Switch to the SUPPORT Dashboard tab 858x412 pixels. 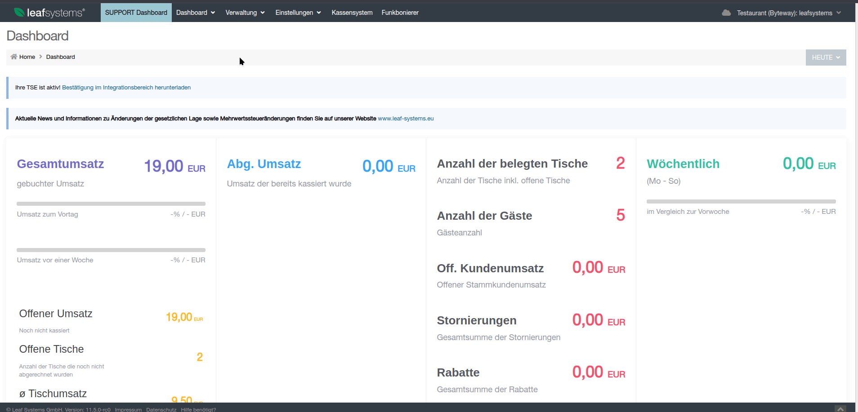pyautogui.click(x=136, y=13)
